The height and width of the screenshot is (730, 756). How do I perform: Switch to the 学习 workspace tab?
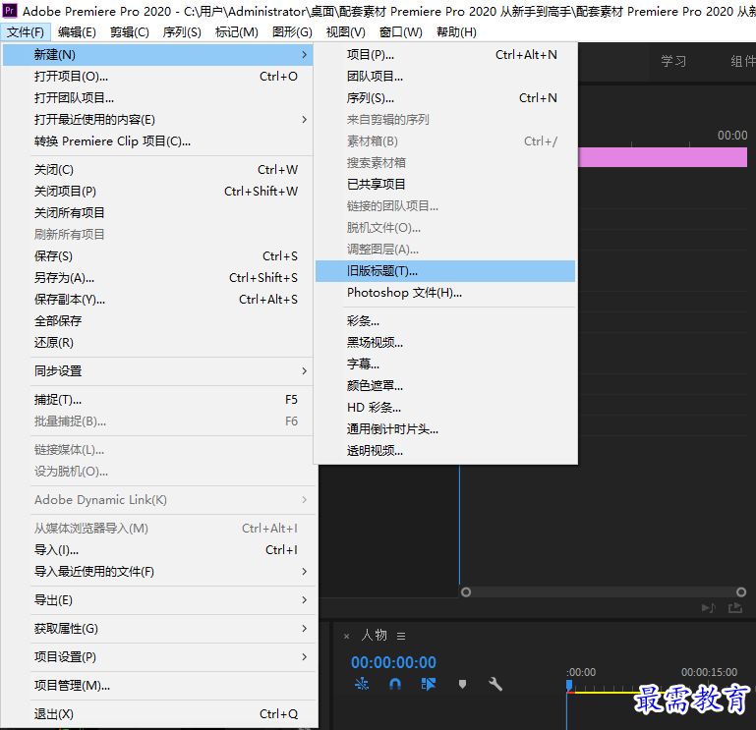tap(673, 61)
